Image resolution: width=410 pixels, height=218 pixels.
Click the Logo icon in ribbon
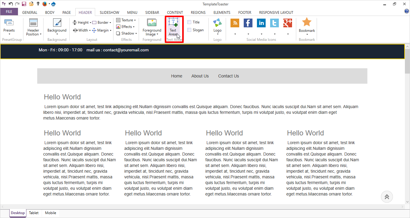click(217, 23)
